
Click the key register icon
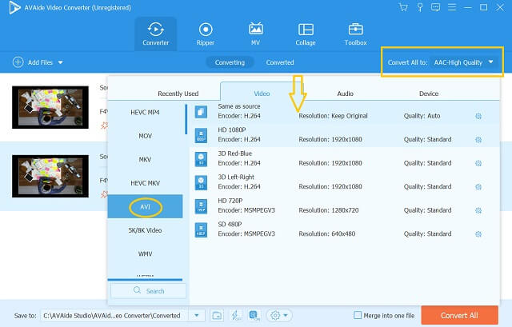pos(420,7)
